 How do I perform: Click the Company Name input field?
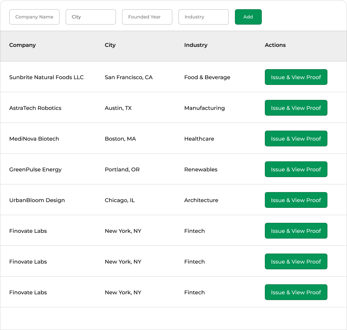coord(34,17)
